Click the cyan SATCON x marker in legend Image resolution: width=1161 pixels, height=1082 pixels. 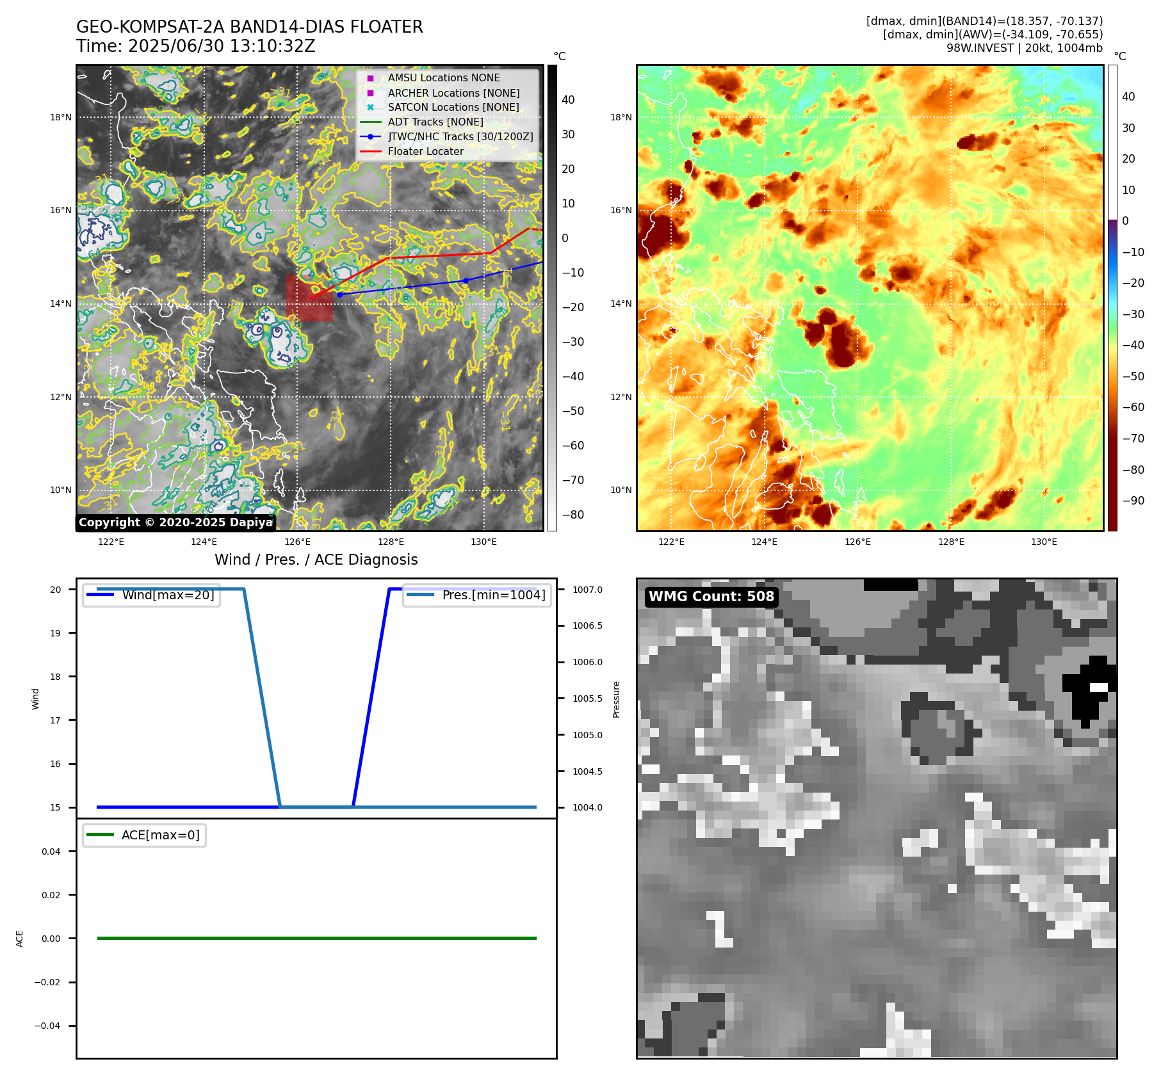(370, 108)
